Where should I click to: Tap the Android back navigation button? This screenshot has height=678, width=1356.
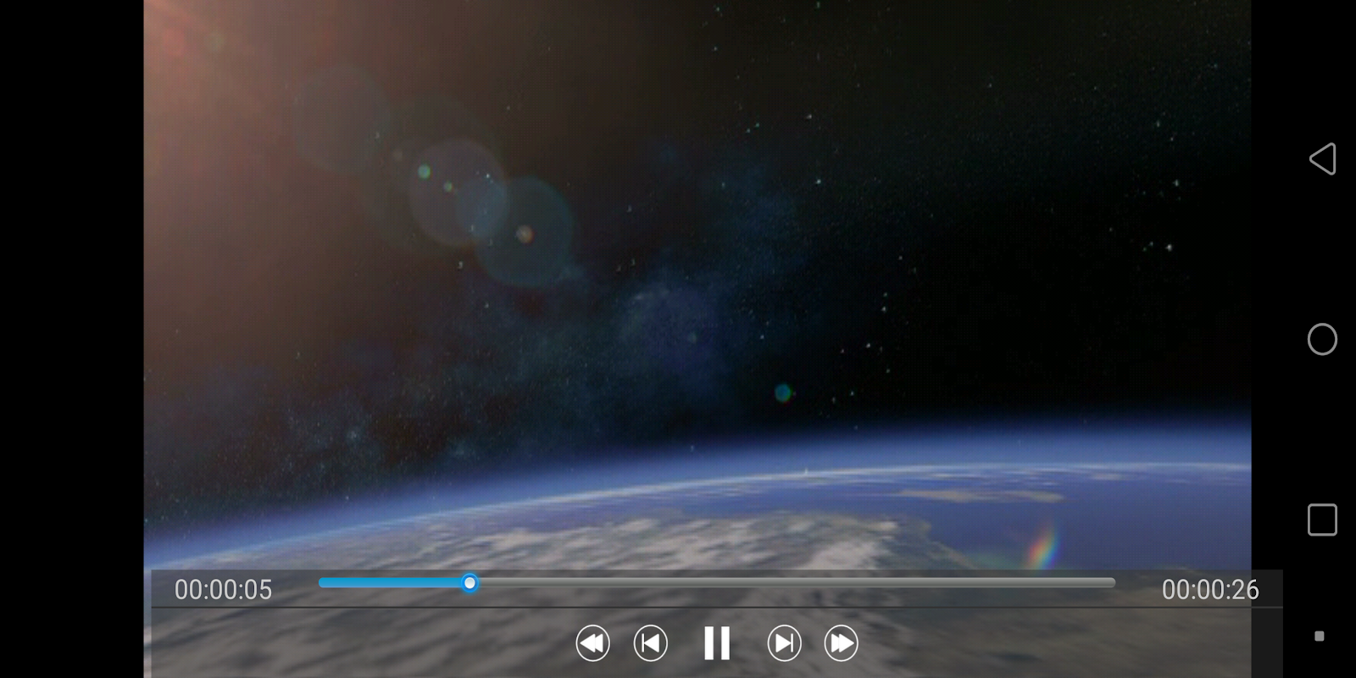[1322, 158]
